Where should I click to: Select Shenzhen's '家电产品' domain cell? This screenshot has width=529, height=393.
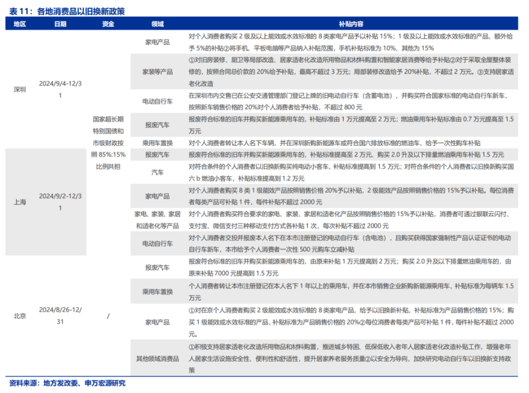tap(157, 42)
